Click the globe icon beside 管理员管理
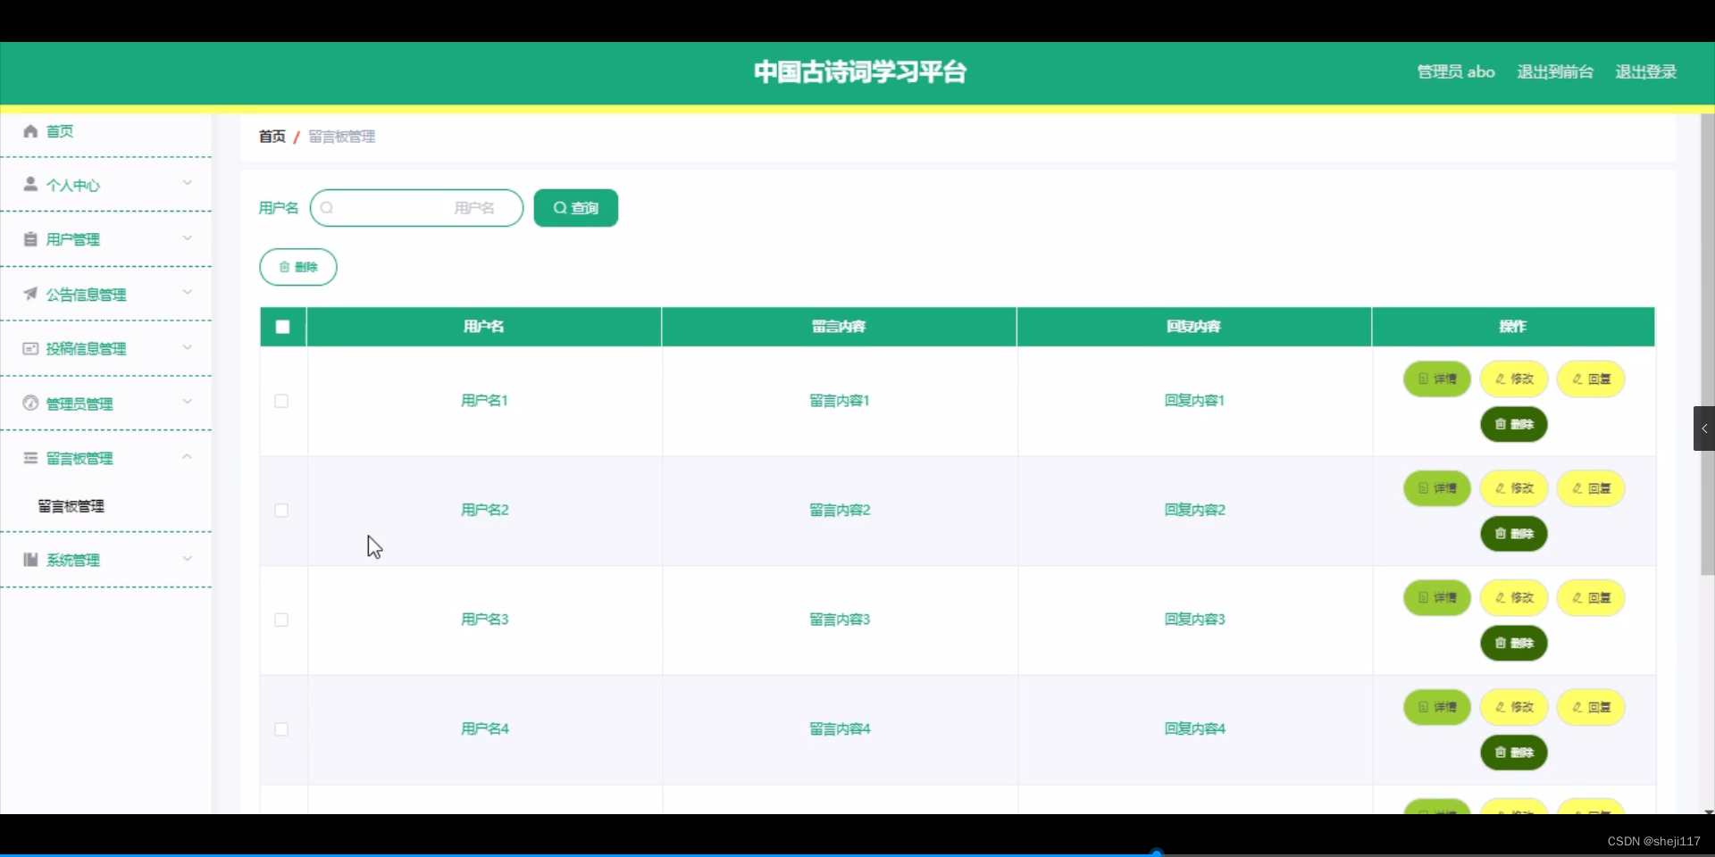The height and width of the screenshot is (857, 1715). (31, 404)
